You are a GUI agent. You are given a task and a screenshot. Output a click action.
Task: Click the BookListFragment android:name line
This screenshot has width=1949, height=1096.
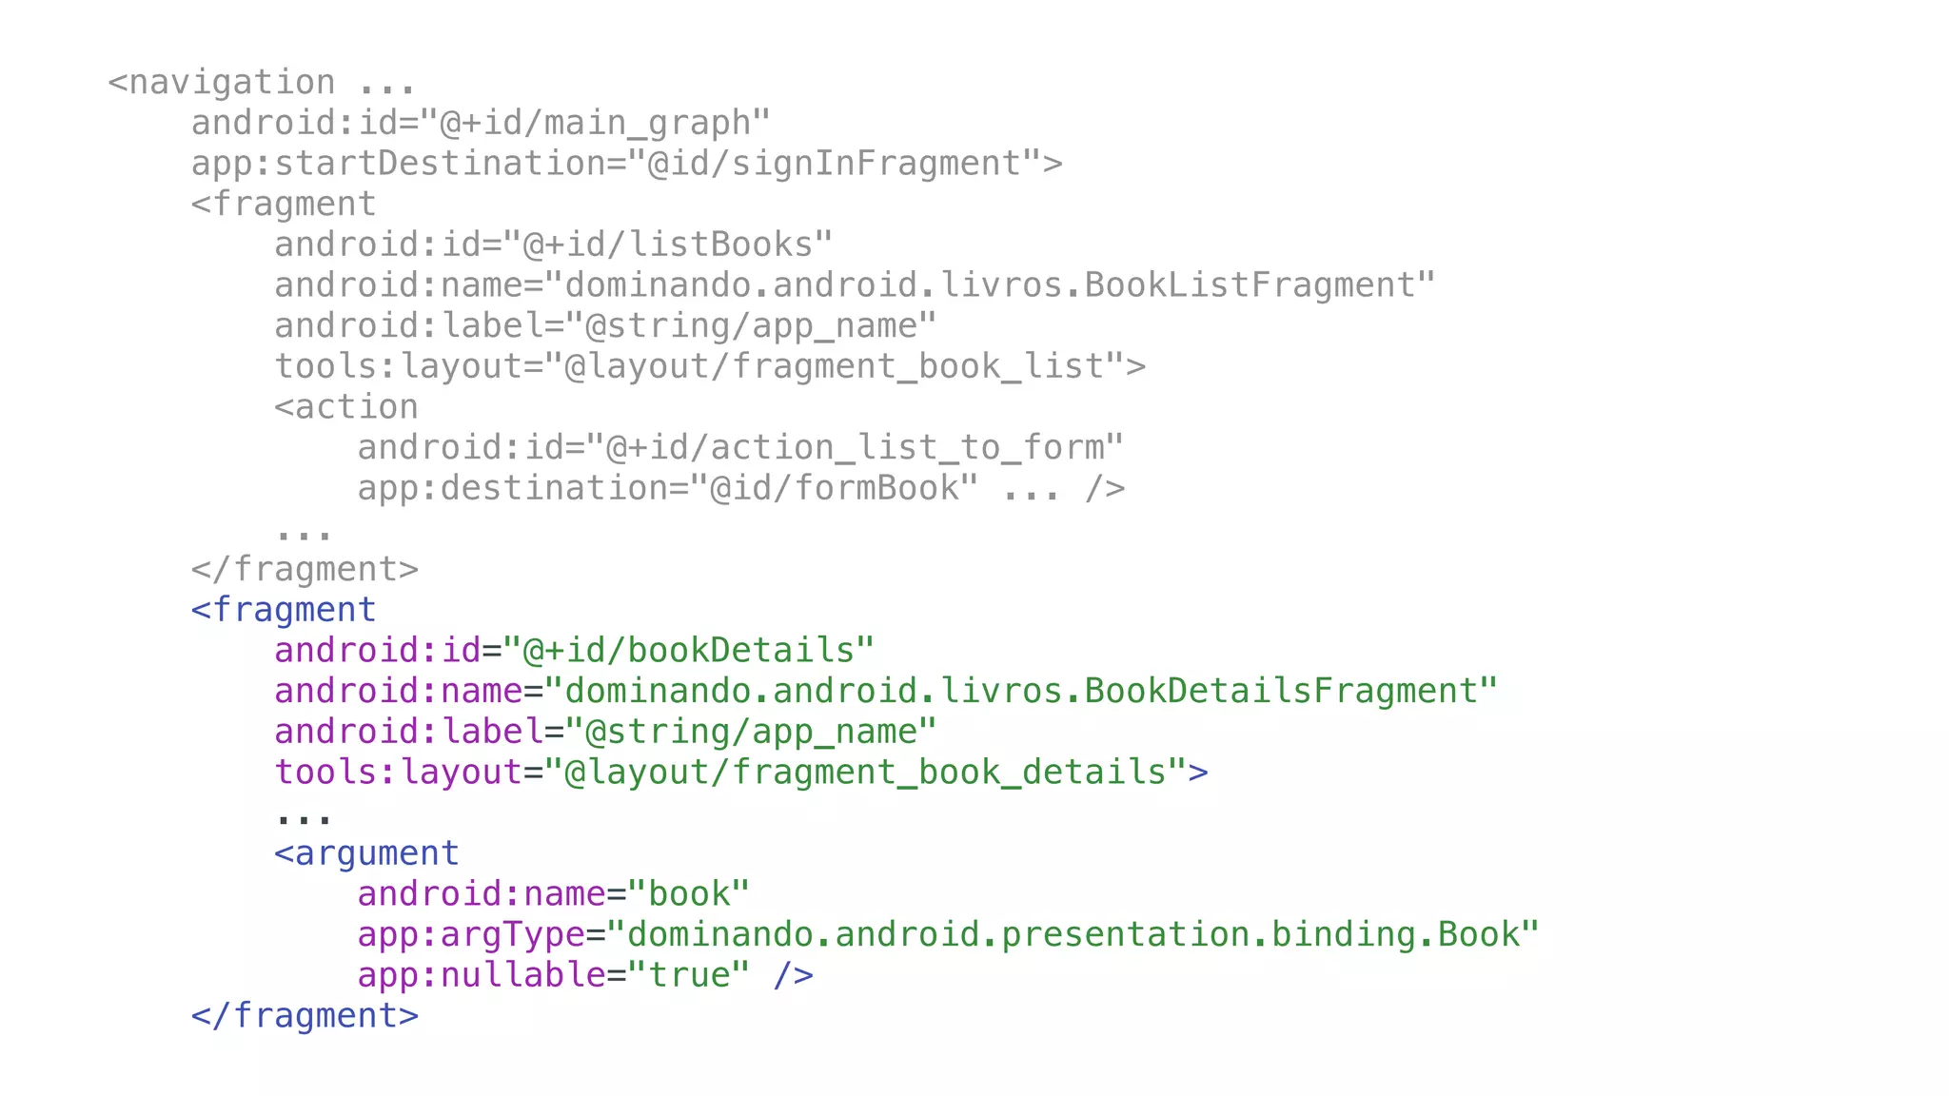tap(855, 285)
